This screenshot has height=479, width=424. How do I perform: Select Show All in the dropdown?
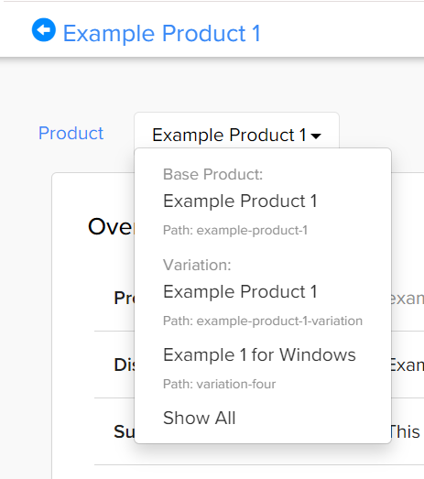click(x=199, y=418)
